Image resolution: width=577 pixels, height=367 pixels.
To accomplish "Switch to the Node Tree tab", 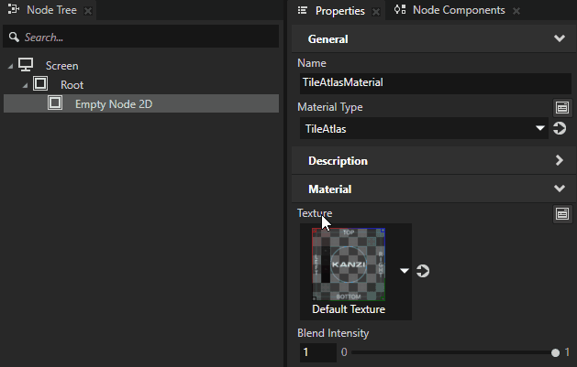I will (51, 10).
